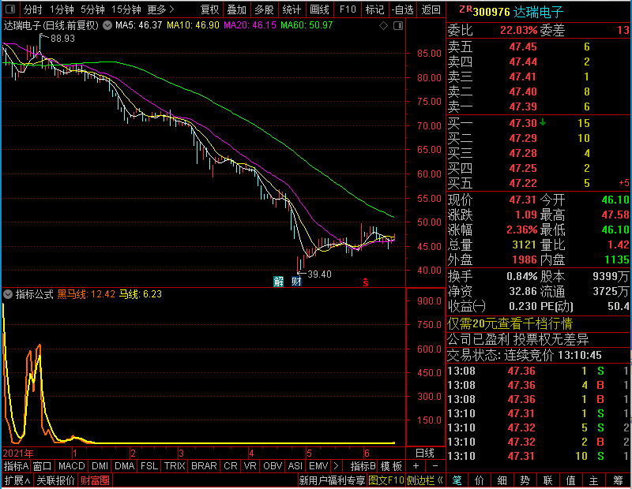Click the diamond icon above price chart

point(383,26)
